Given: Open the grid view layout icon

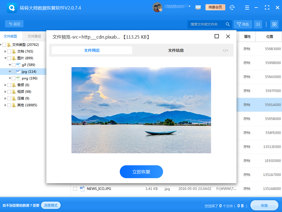Looking at the screenshot, I should pos(274,24).
